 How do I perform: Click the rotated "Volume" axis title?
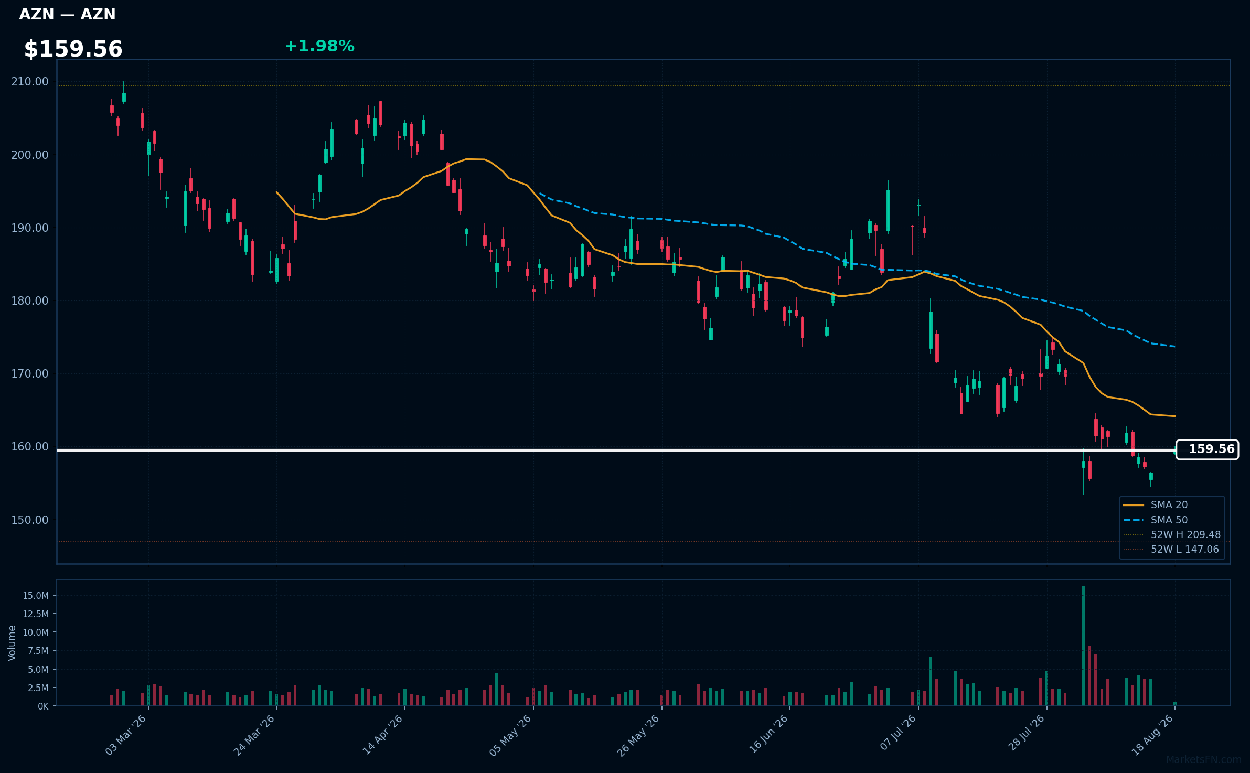[12, 643]
